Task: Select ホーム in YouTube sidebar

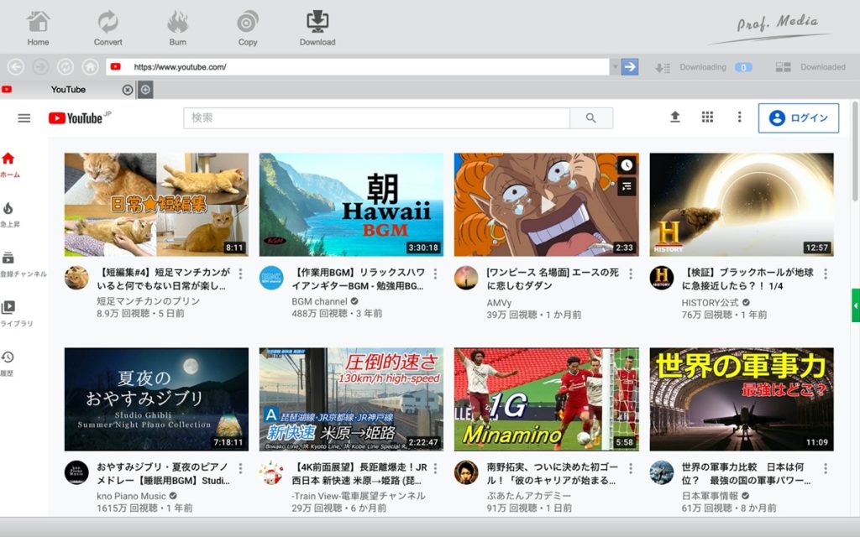Action: click(9, 165)
